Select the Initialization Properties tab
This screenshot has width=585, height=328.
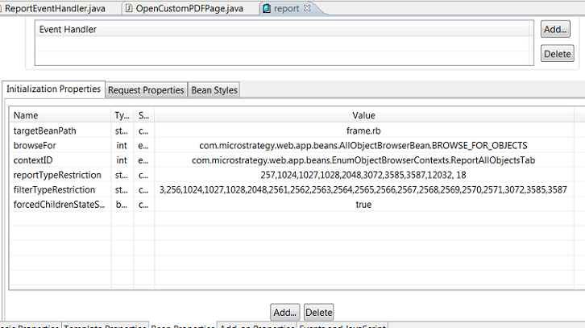click(x=53, y=89)
